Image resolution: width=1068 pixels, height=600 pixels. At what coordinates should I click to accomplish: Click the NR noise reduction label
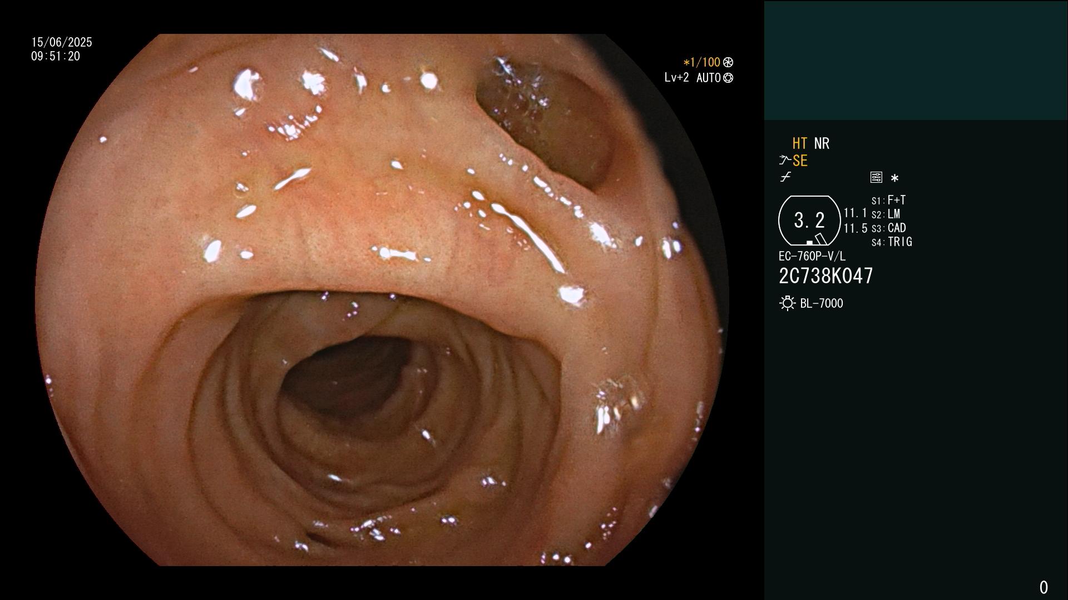coord(822,143)
